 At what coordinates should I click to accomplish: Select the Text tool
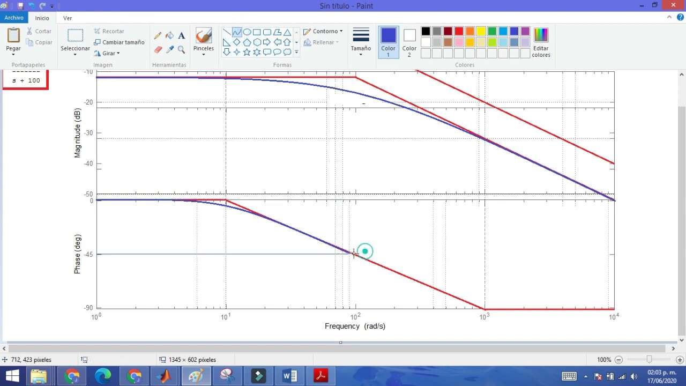coord(181,36)
